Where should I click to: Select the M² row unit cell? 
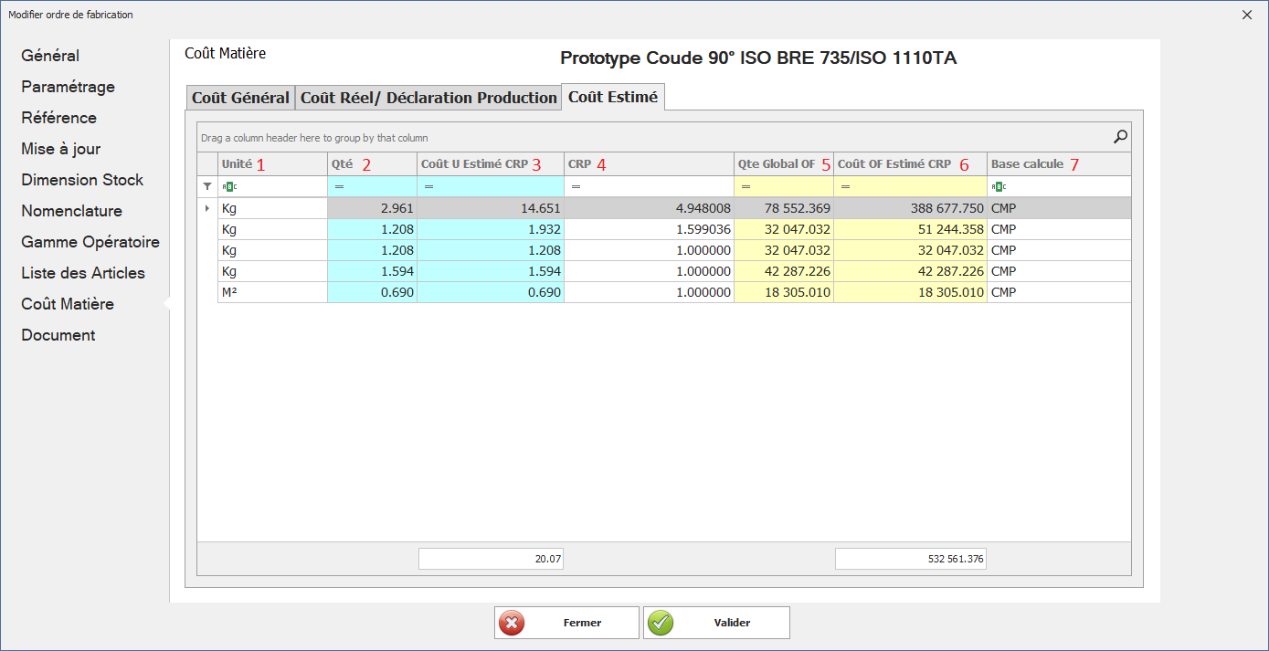[272, 292]
